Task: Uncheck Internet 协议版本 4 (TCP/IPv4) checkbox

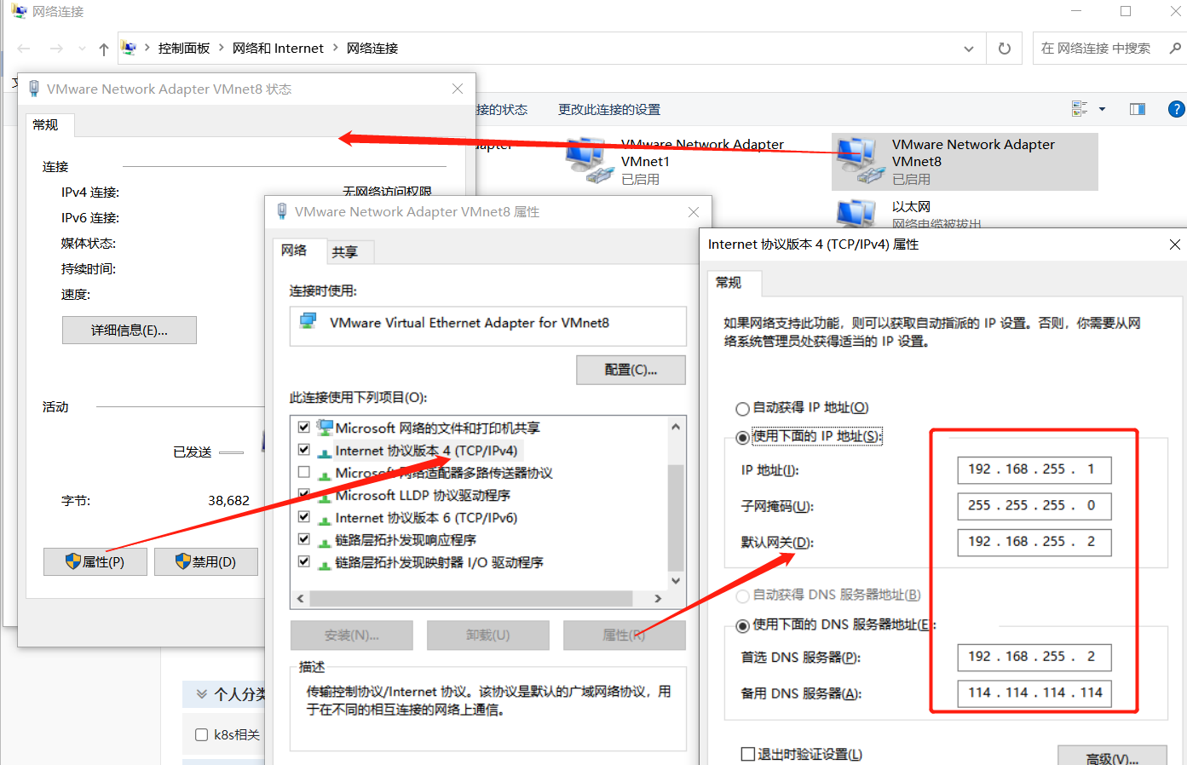Action: point(304,450)
